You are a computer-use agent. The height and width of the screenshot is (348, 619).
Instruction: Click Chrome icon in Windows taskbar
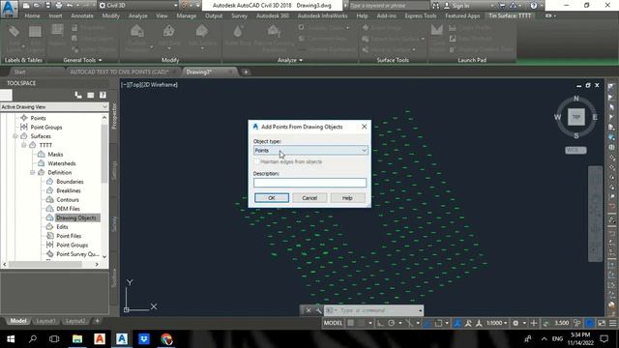166,339
